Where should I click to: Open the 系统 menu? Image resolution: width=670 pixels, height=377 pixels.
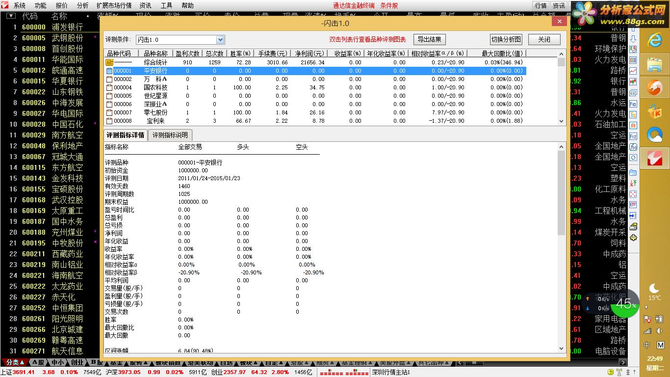[20, 5]
